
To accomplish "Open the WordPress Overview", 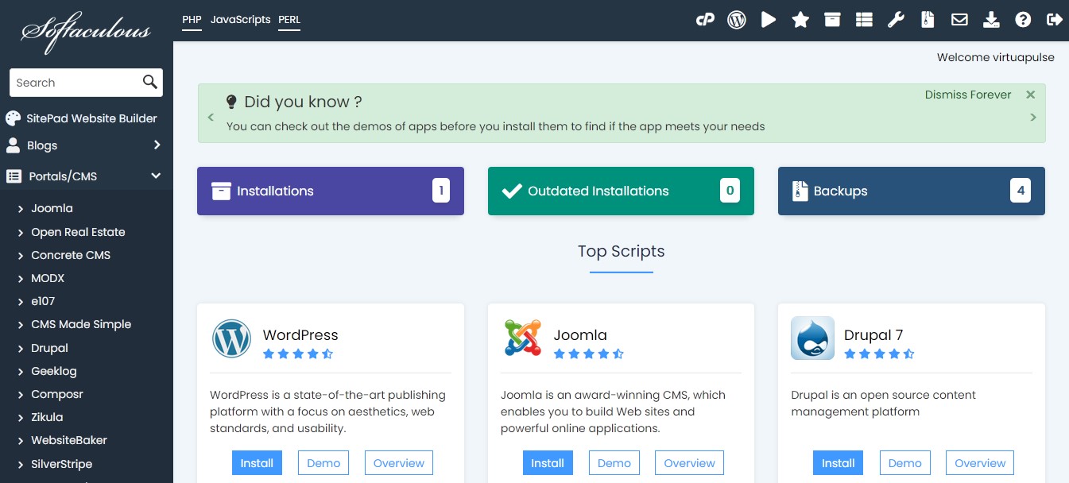I will pos(399,463).
